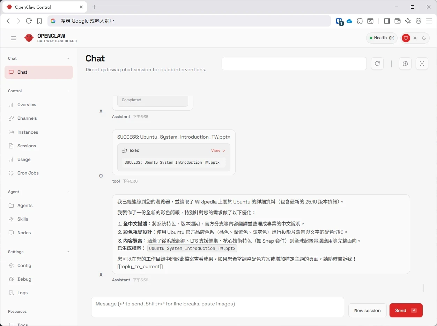The height and width of the screenshot is (326, 437).
Task: Go to the Skills page
Action: point(23,219)
